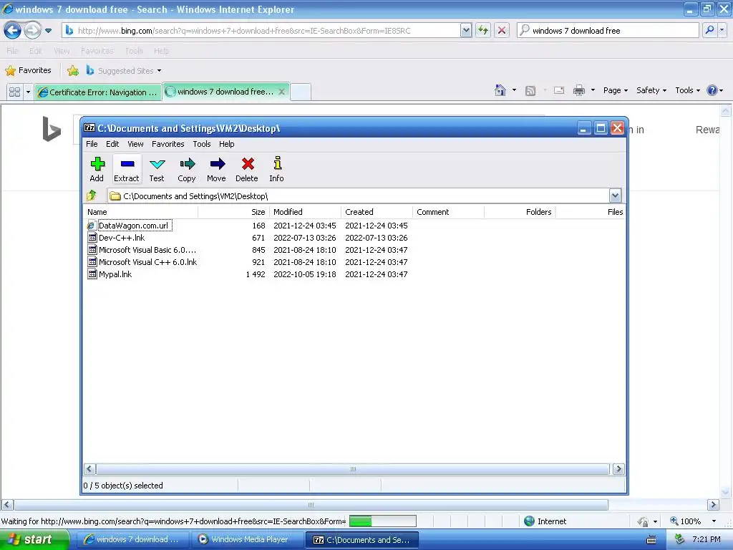Click the Add button in 7-Zip toolbar
This screenshot has height=550, width=733.
(97, 169)
